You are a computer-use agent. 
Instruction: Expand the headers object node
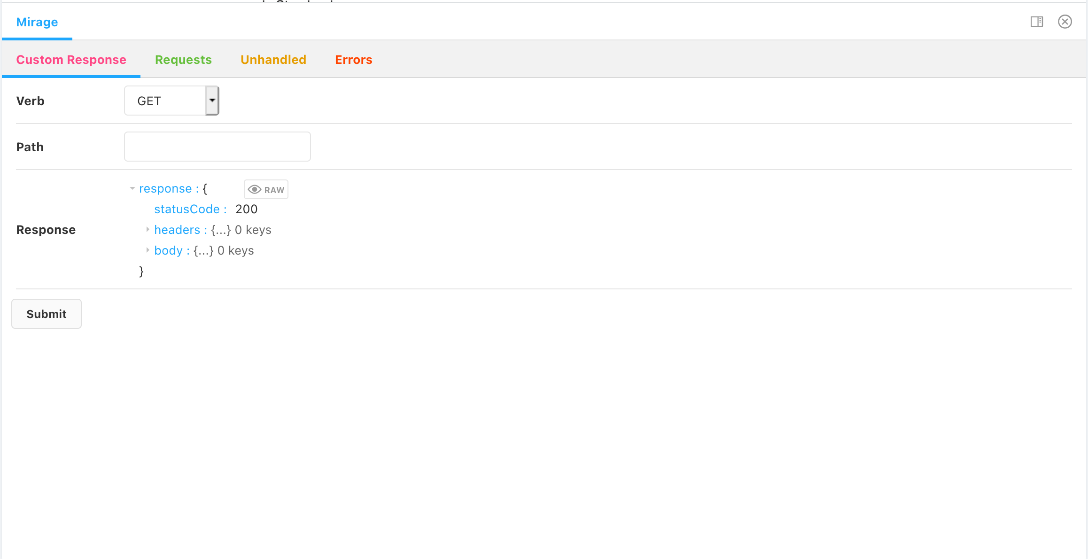148,229
